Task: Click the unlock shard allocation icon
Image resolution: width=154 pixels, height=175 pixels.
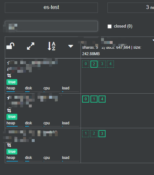Action: pyautogui.click(x=10, y=46)
